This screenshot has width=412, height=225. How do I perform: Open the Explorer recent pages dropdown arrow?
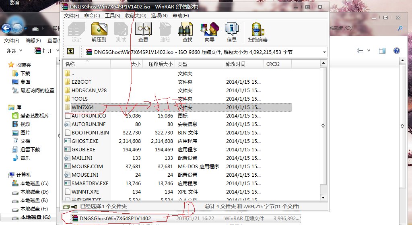pos(25,28)
